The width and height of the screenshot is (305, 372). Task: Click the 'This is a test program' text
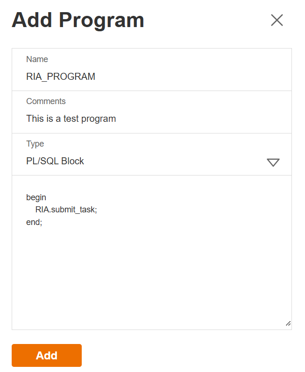pos(71,119)
